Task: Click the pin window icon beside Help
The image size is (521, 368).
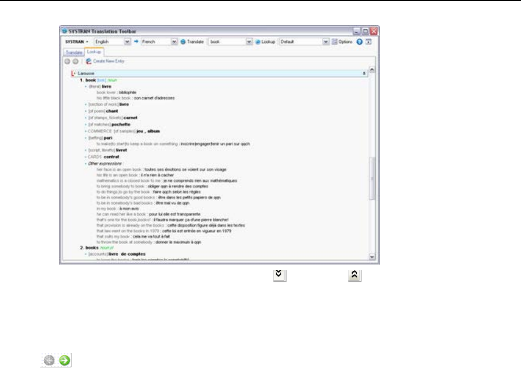Action: (368, 42)
